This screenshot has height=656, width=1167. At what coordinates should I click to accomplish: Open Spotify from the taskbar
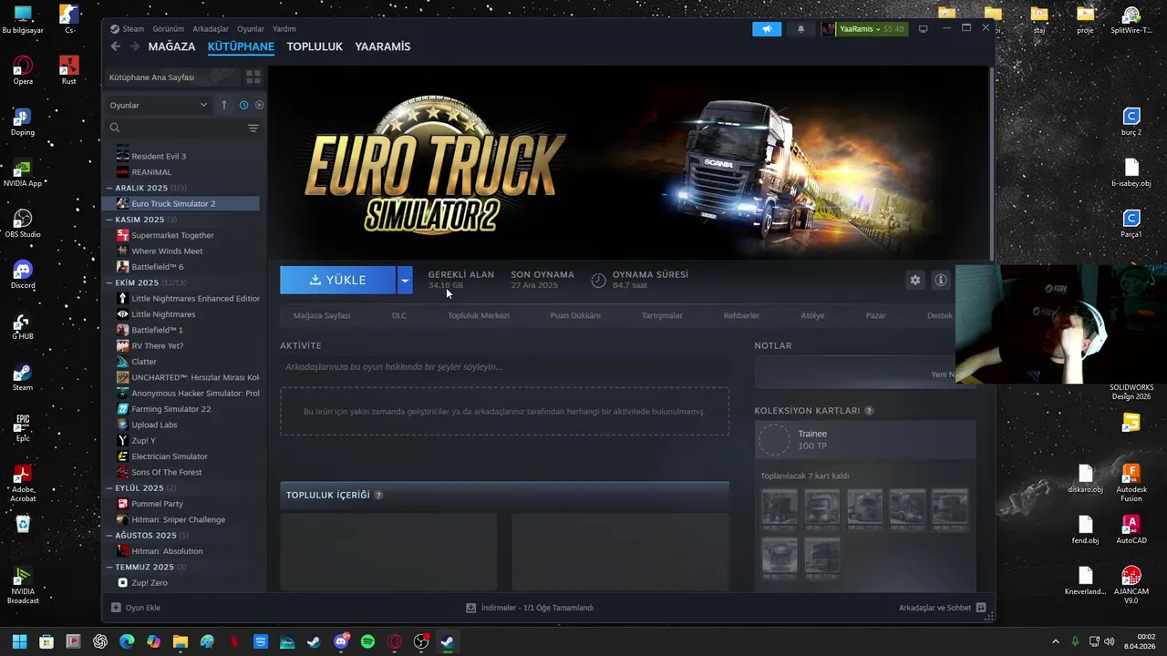click(x=367, y=641)
